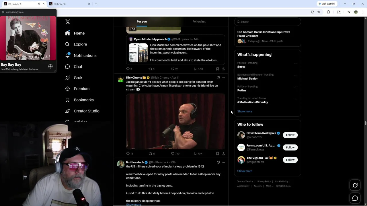View analytics of KickChamp post 70K
This screenshot has height=206, width=367.
(x=198, y=154)
